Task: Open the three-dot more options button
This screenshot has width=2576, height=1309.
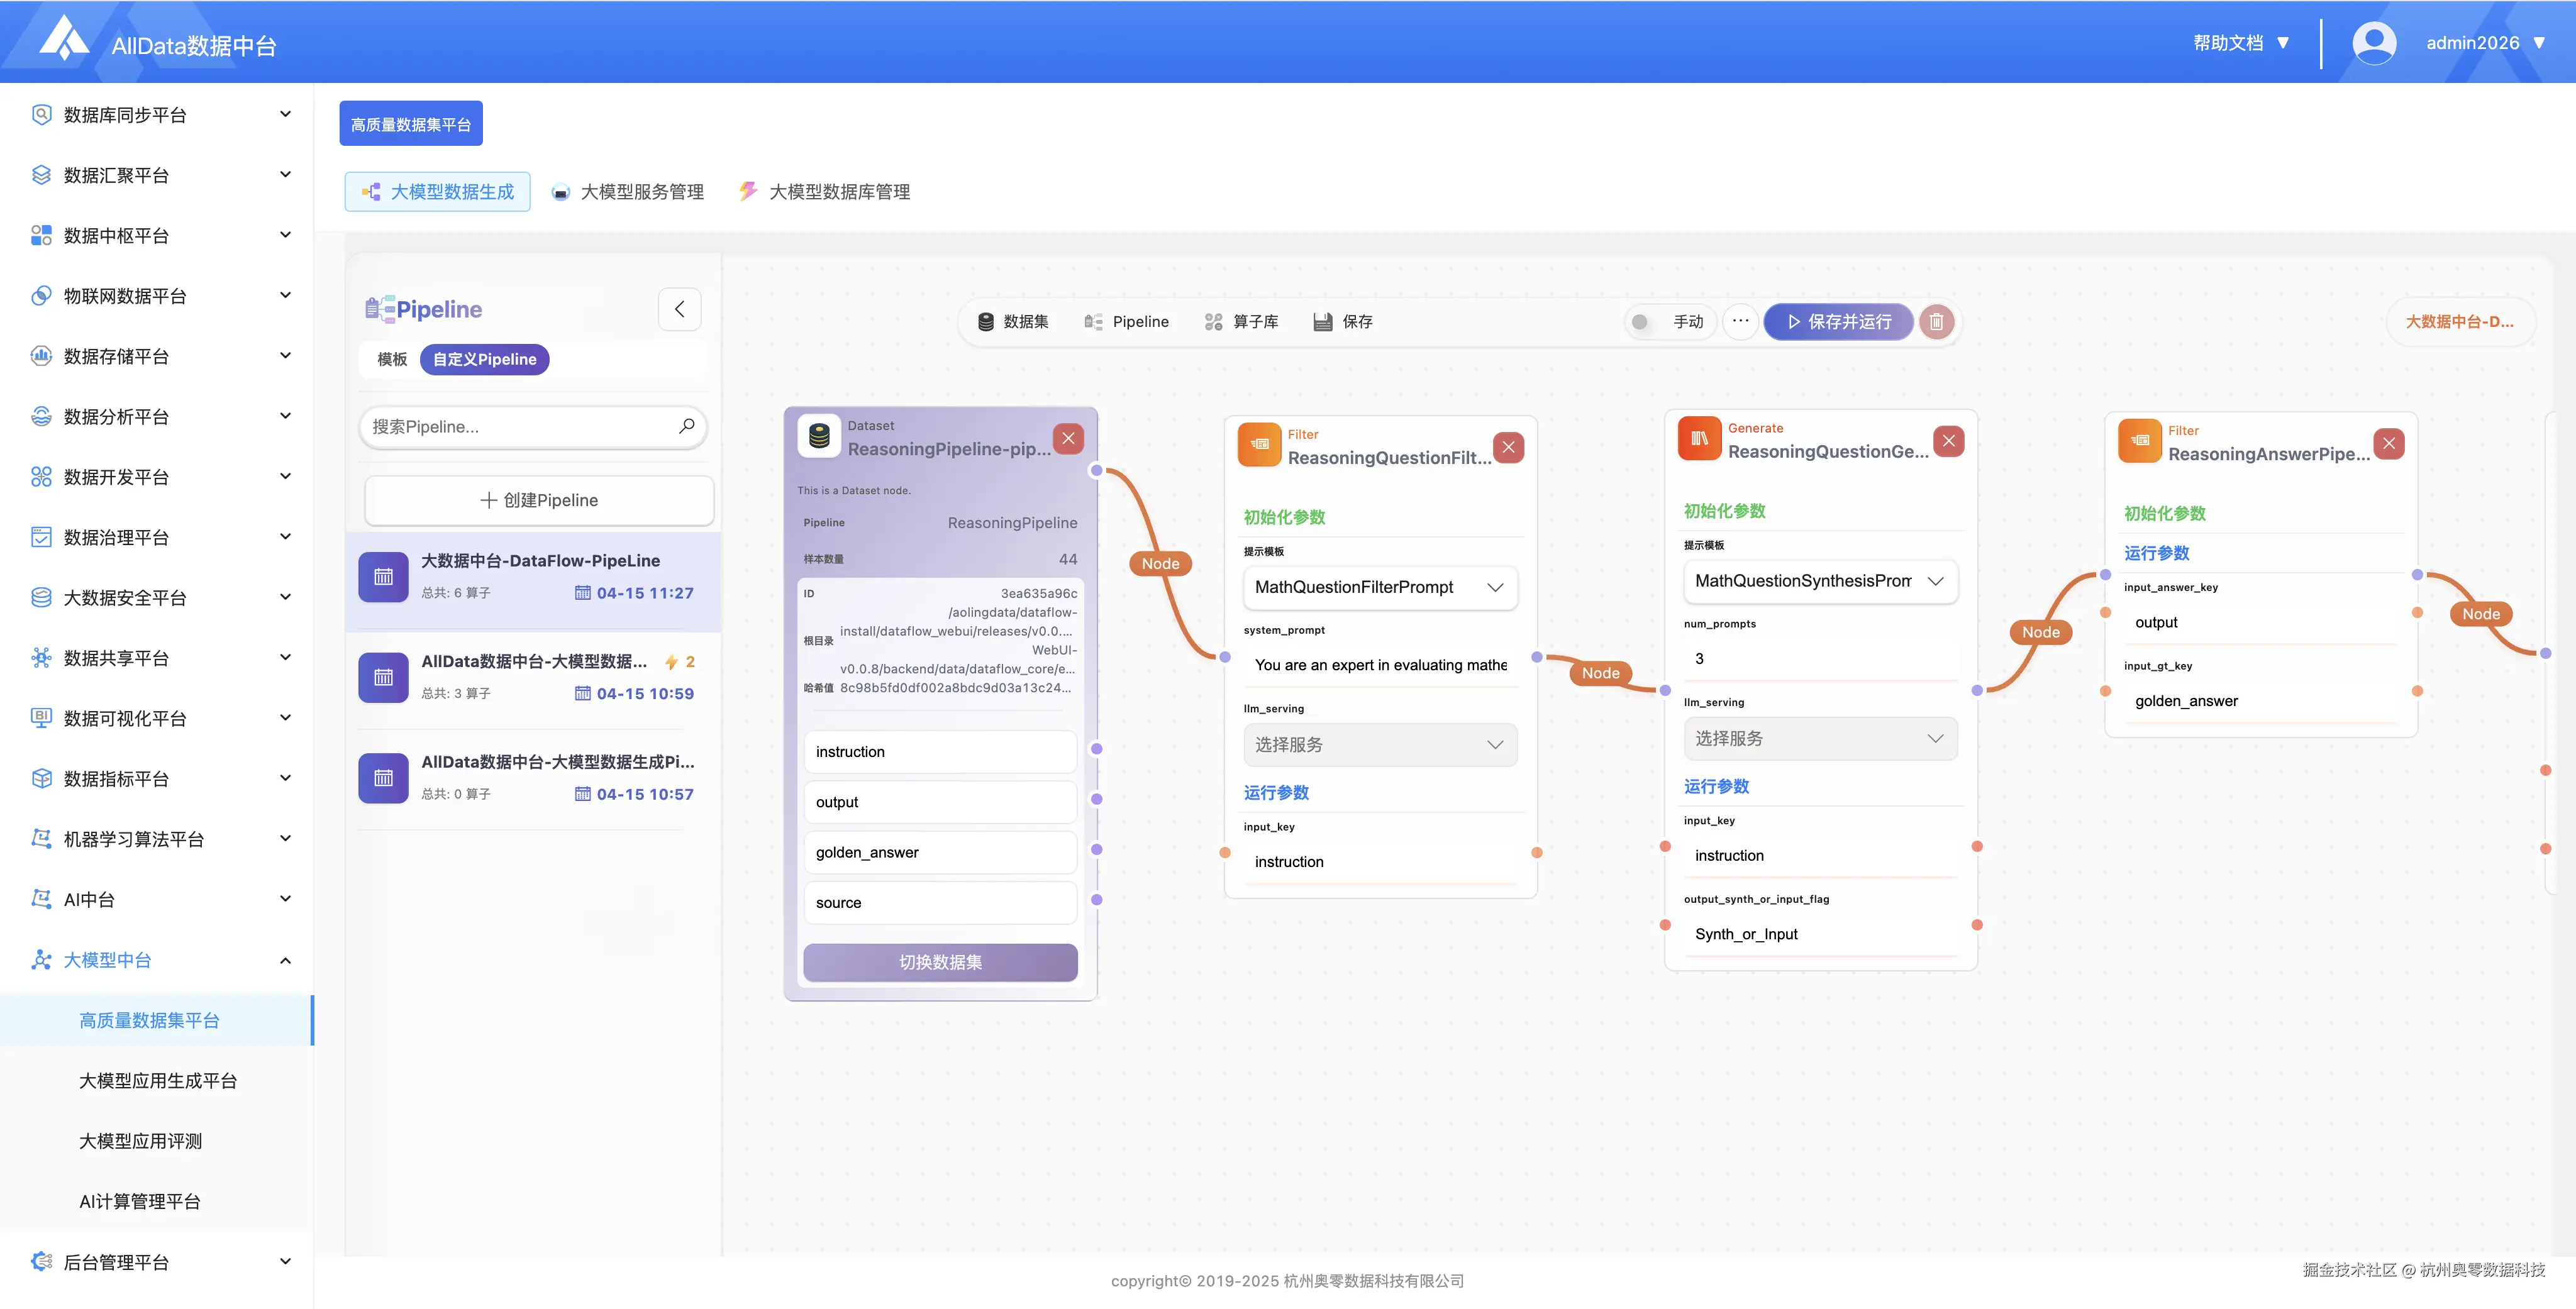Action: coord(1740,322)
